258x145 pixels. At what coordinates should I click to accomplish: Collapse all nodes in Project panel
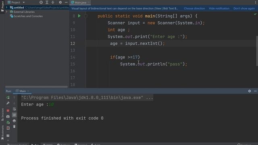[x=53, y=2]
